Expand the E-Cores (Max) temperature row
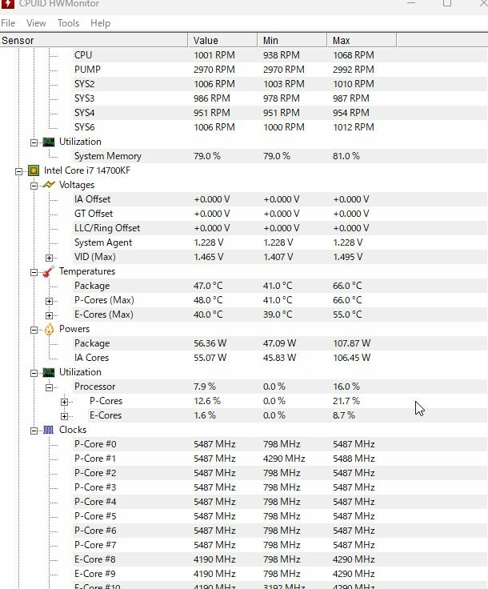This screenshot has width=488, height=589. (50, 315)
